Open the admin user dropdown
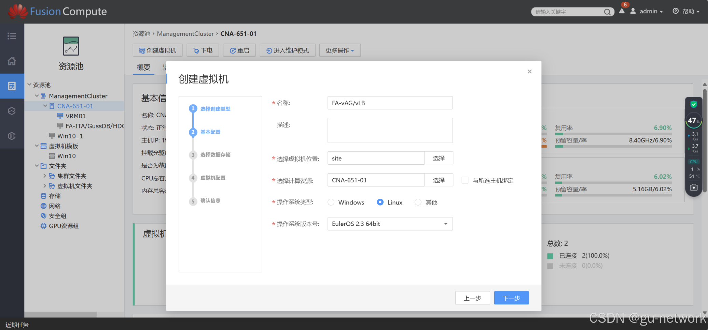 point(651,11)
